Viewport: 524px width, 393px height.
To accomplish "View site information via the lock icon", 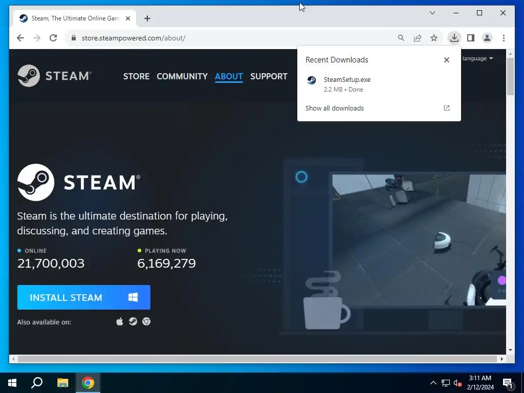I will point(74,38).
